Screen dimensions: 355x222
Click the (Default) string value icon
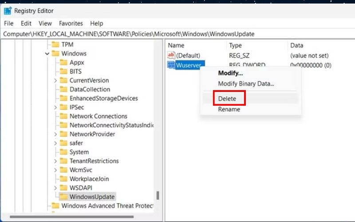171,55
